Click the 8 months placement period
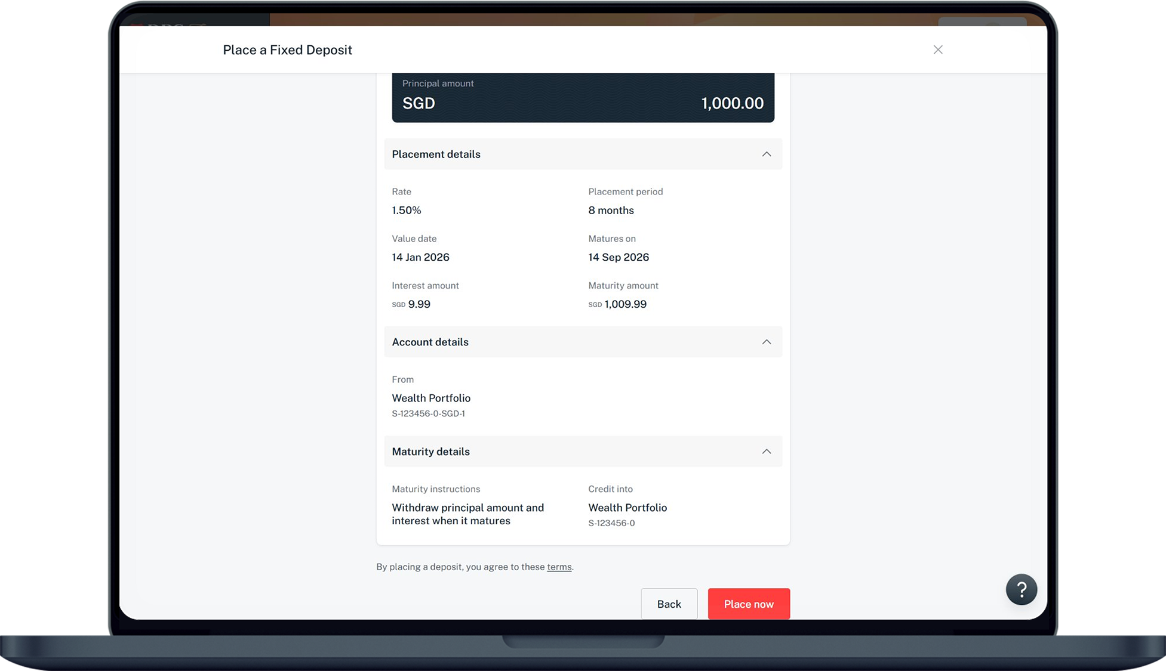 (611, 210)
